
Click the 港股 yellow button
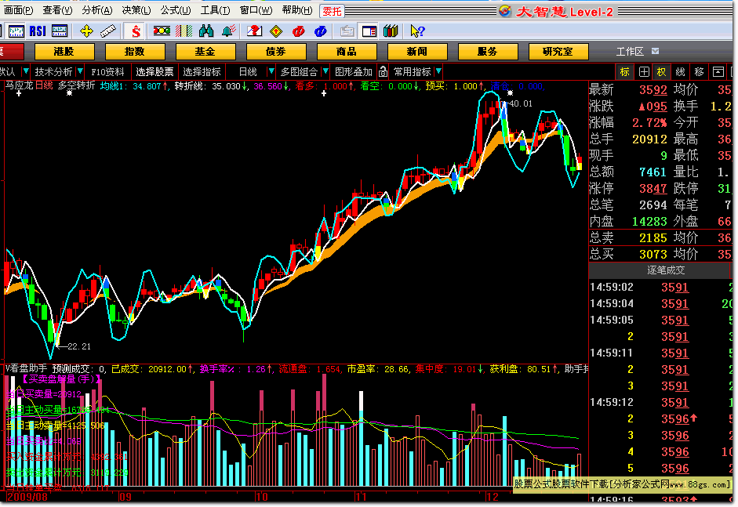[64, 51]
